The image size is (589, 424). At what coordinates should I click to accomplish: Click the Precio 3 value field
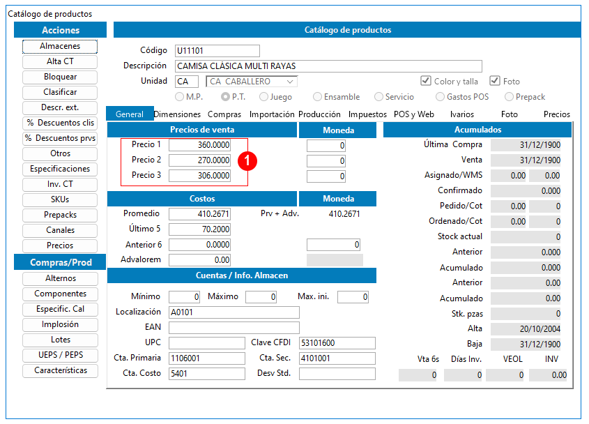coord(199,176)
